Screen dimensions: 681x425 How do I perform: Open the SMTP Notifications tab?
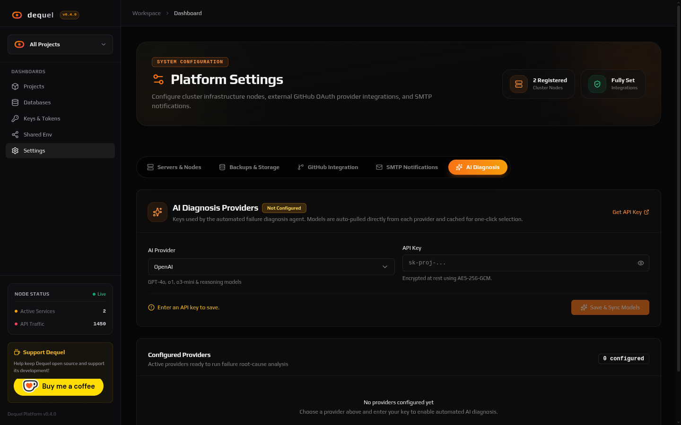click(407, 167)
